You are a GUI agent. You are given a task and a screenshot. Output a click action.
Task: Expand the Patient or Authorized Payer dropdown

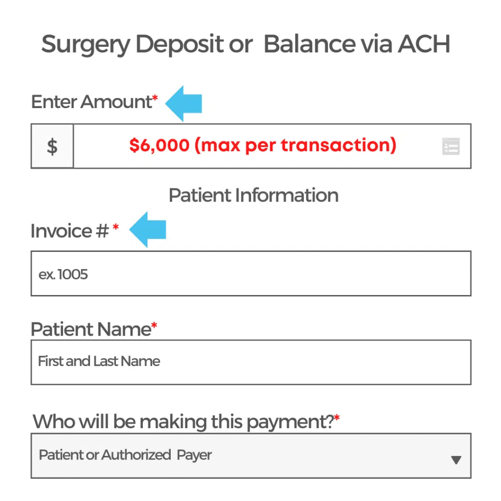pos(251,455)
